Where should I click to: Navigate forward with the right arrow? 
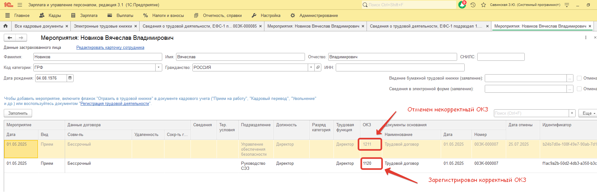[x=21, y=38]
